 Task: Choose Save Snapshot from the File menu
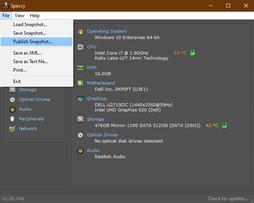click(x=37, y=33)
